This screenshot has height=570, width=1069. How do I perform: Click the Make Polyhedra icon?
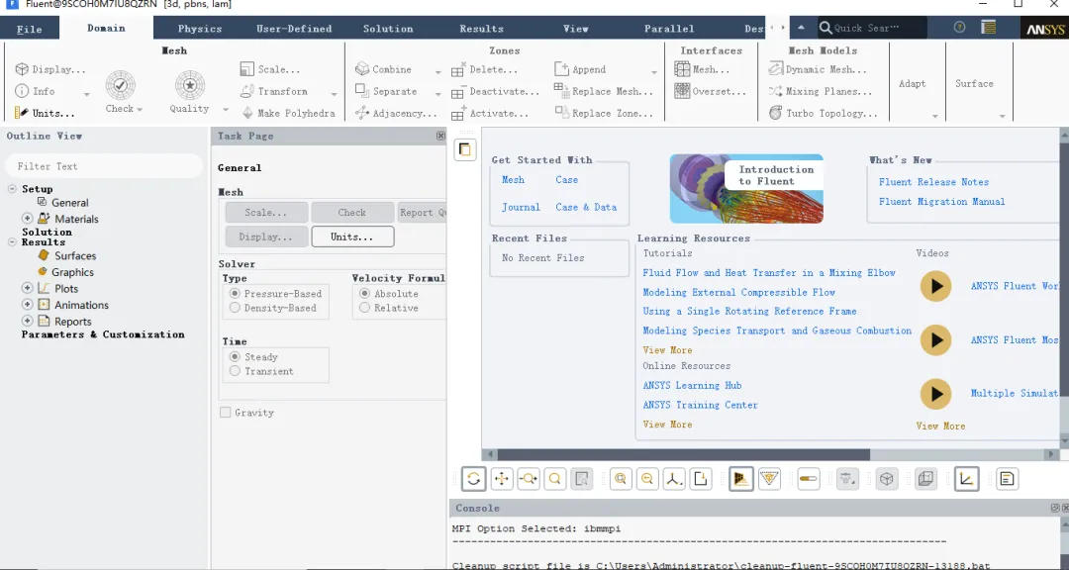coord(247,113)
